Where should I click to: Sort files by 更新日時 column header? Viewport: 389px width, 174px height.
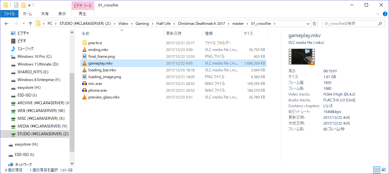pos(174,33)
